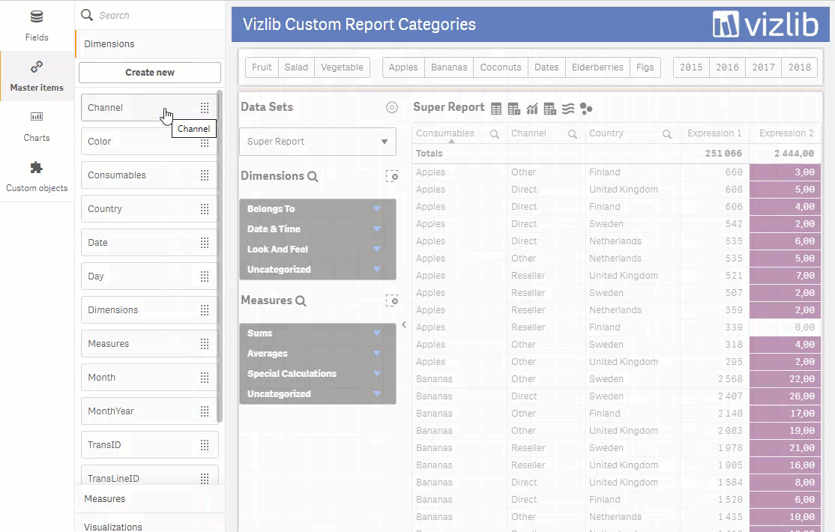Filter by Bananas
Viewport: 835px width, 532px height.
coord(449,67)
